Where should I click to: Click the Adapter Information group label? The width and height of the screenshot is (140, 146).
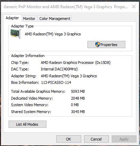coord(28,56)
